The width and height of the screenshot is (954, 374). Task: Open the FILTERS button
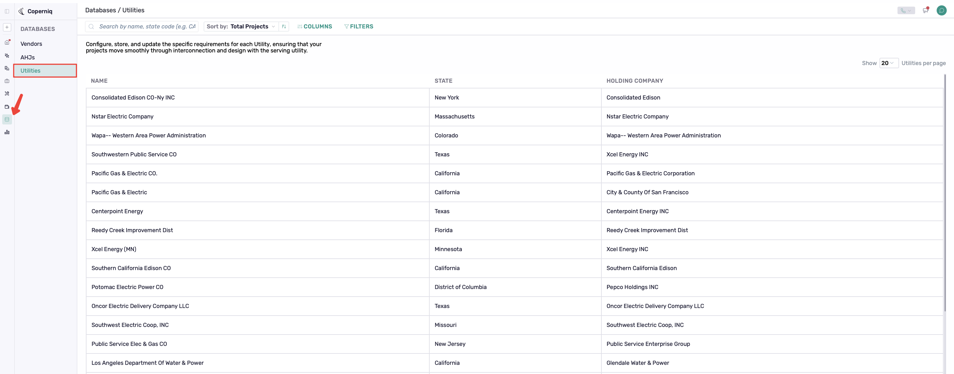[x=359, y=26]
